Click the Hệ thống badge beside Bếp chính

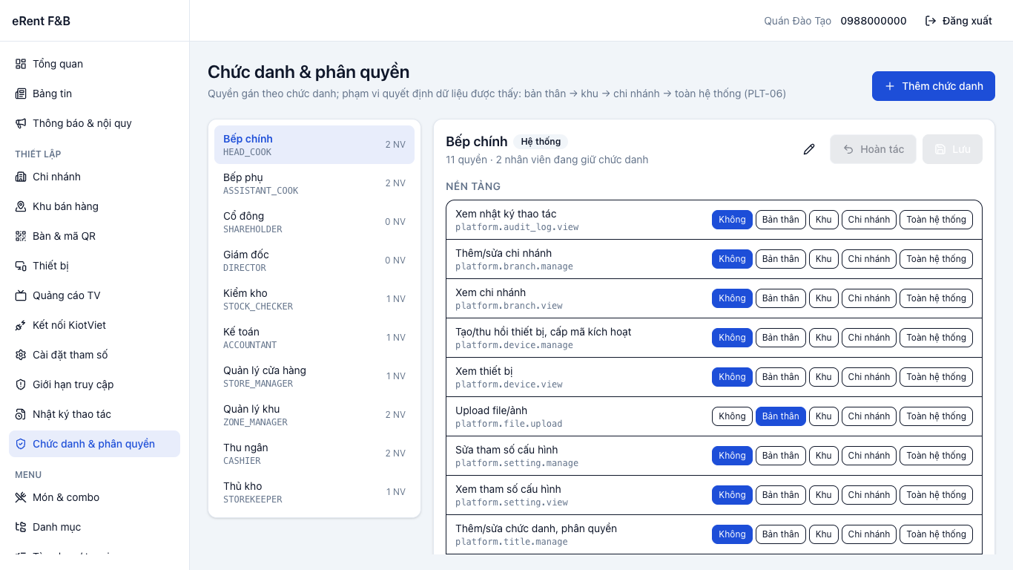[541, 142]
